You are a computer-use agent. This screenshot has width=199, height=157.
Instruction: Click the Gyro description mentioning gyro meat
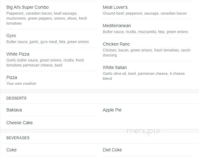click(x=48, y=42)
